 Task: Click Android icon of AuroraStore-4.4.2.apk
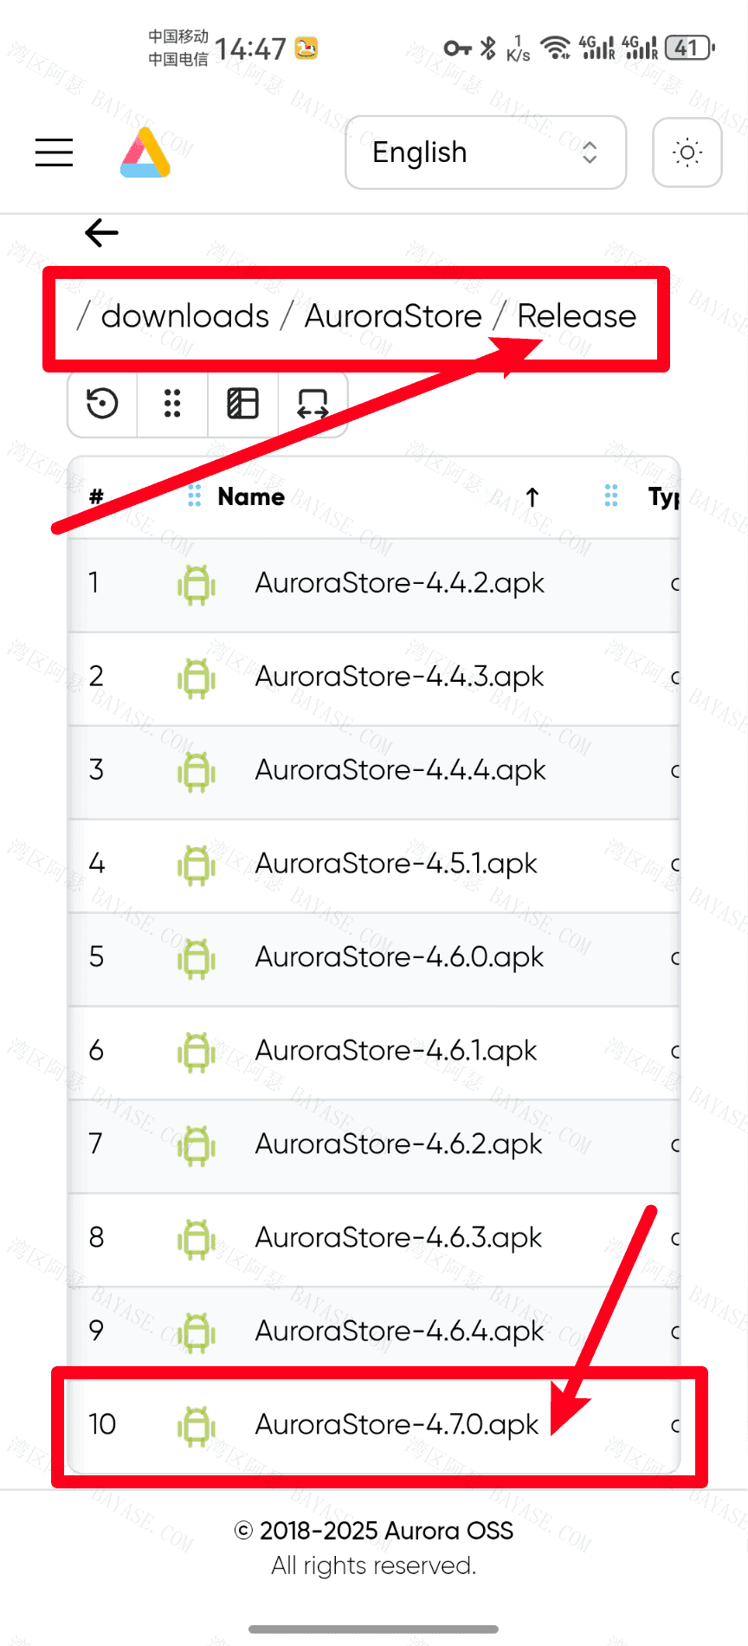click(x=197, y=585)
